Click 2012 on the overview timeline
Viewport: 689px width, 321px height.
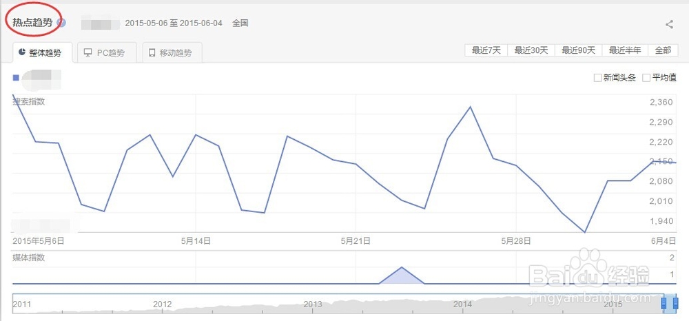pyautogui.click(x=162, y=304)
